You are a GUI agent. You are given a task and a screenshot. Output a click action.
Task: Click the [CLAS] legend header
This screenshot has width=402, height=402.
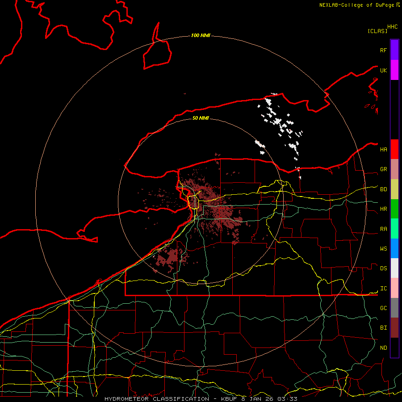coord(377,31)
